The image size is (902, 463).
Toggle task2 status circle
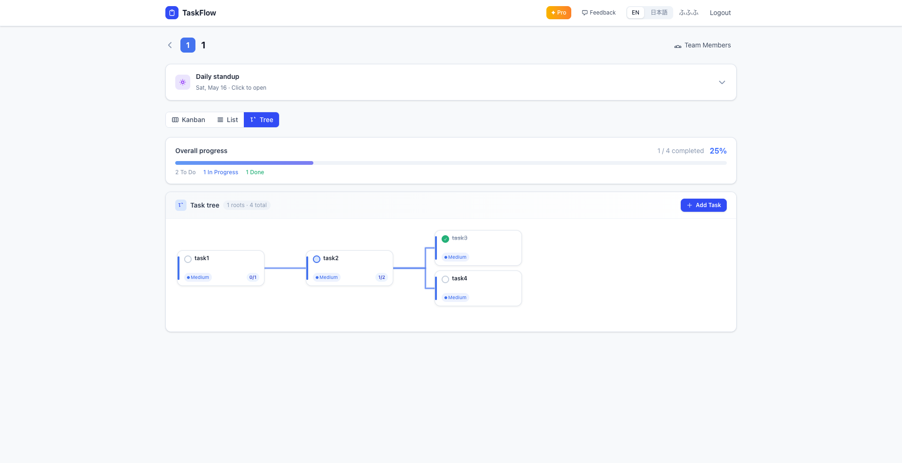317,259
